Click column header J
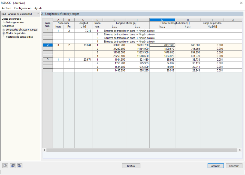Screen dimensions: 245x175 coord(233,20)
